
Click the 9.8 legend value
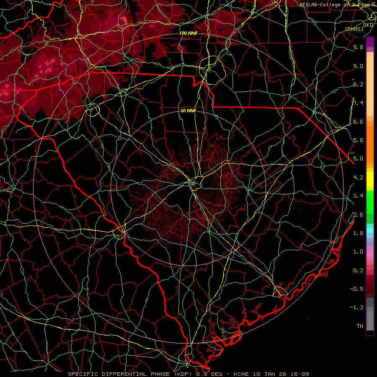(358, 47)
